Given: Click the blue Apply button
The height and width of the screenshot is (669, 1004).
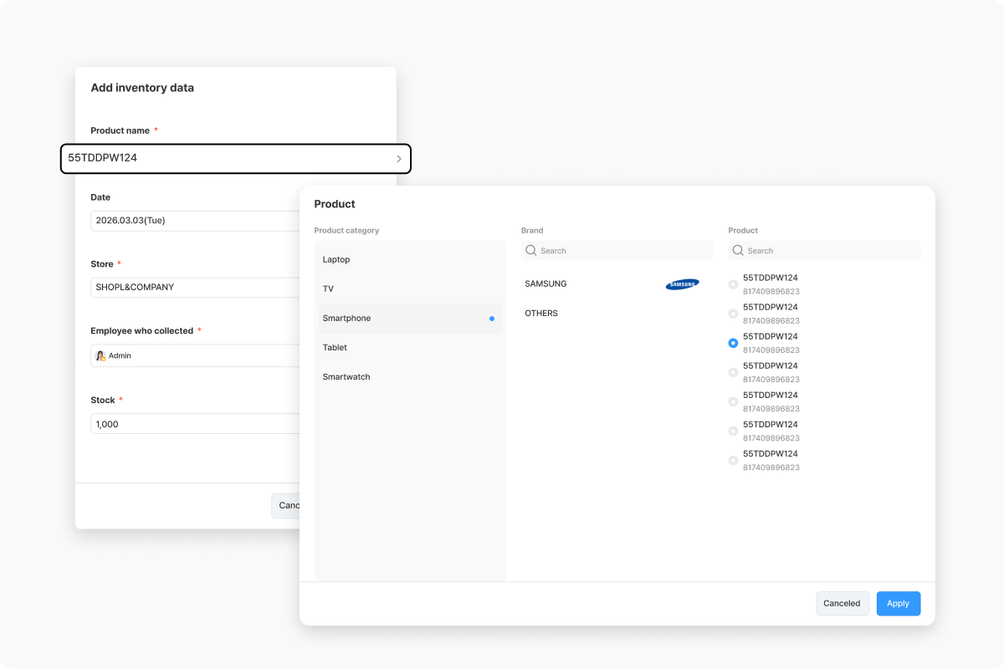Looking at the screenshot, I should 899,603.
